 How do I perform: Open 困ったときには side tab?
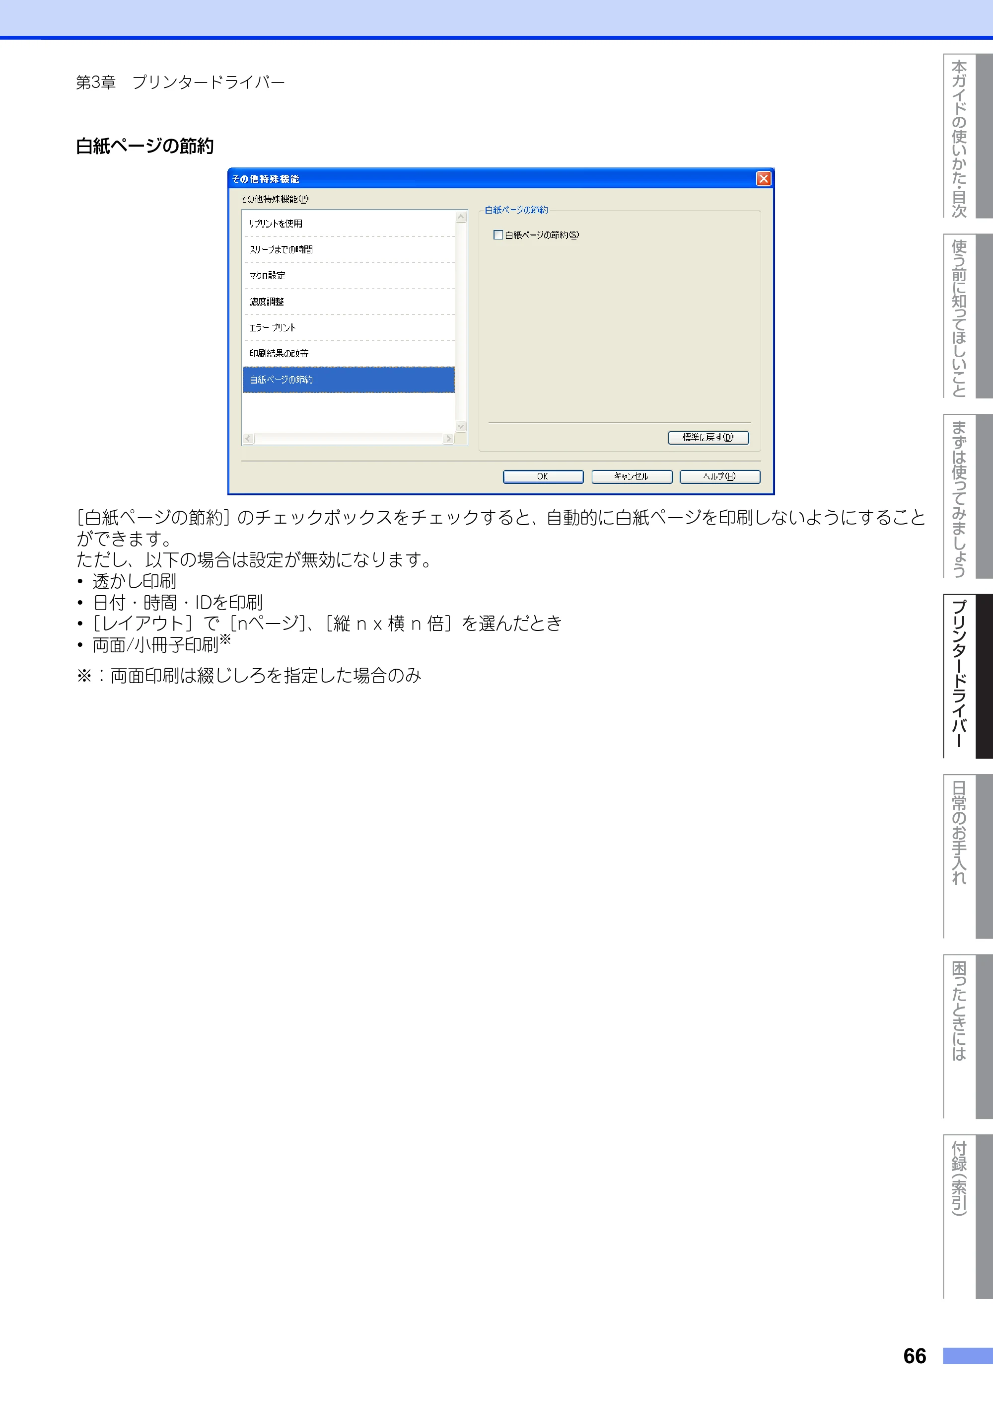pos(967,1037)
